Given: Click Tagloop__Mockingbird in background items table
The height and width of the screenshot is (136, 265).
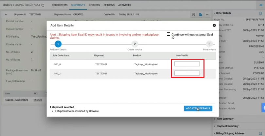Looking at the screenshot, I should (17, 100).
